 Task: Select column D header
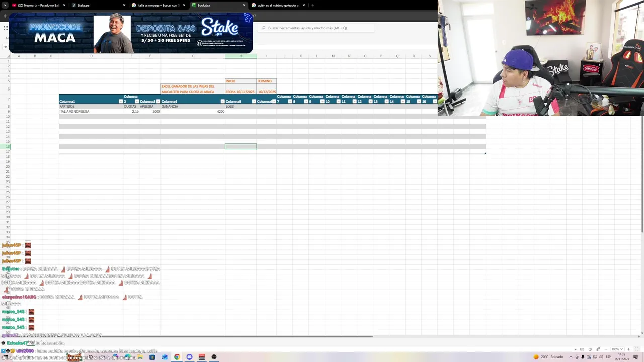[x=91, y=56]
